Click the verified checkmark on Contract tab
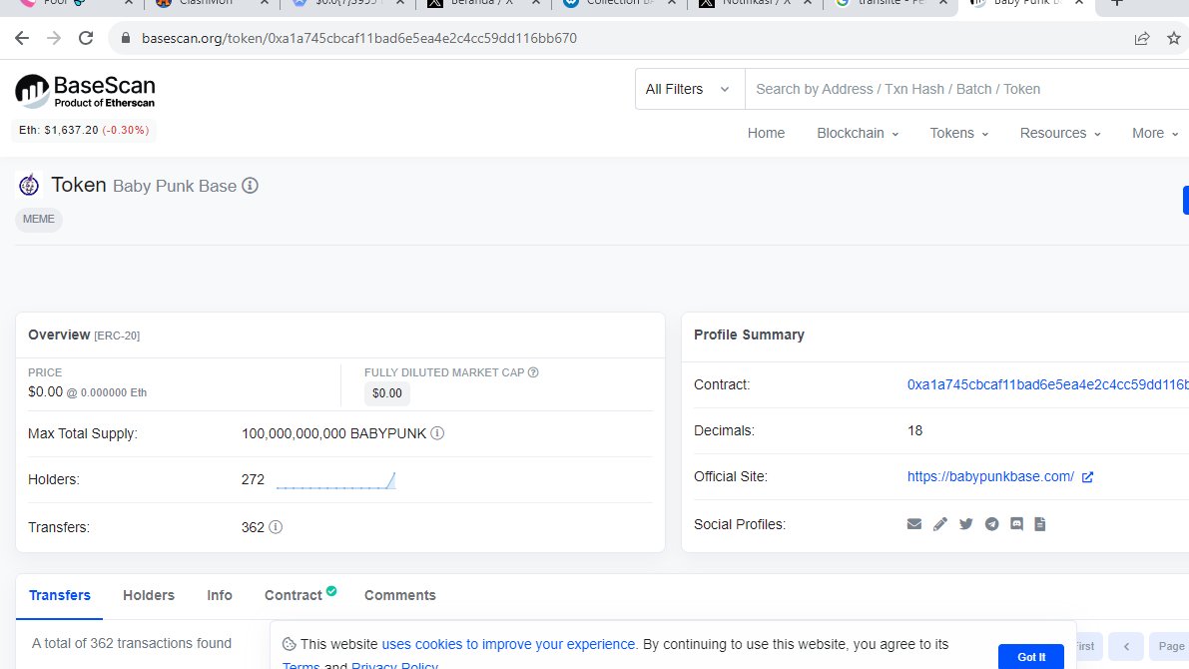Screen dimensions: 1189x669 [x=331, y=591]
